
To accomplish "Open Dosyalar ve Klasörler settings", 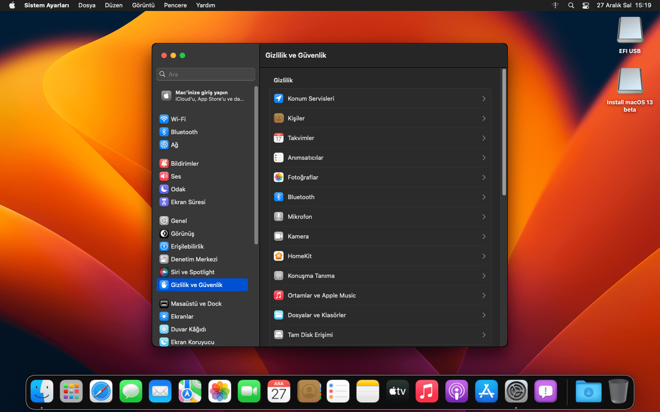I will click(x=317, y=315).
